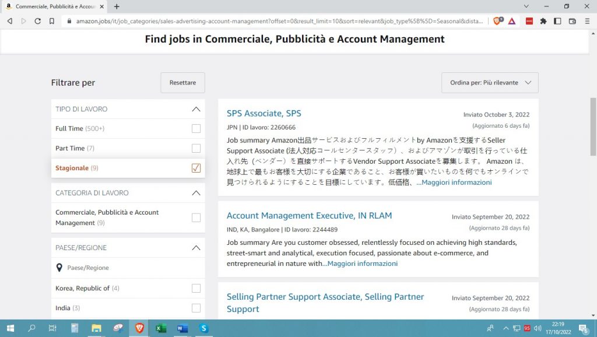
Task: Open Skype from the taskbar
Action: 203,328
